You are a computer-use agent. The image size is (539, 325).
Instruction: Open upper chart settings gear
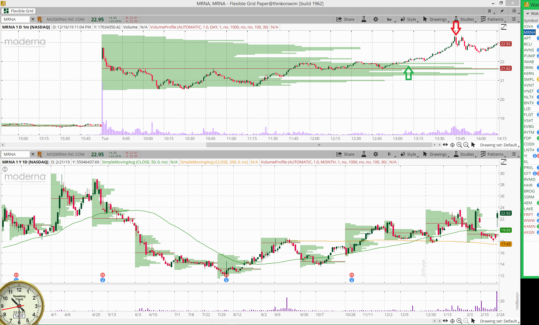tap(376, 19)
